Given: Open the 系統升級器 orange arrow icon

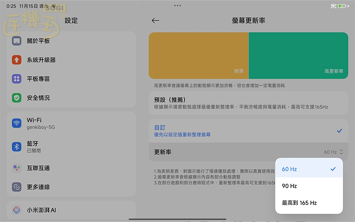Looking at the screenshot, I should [16, 60].
